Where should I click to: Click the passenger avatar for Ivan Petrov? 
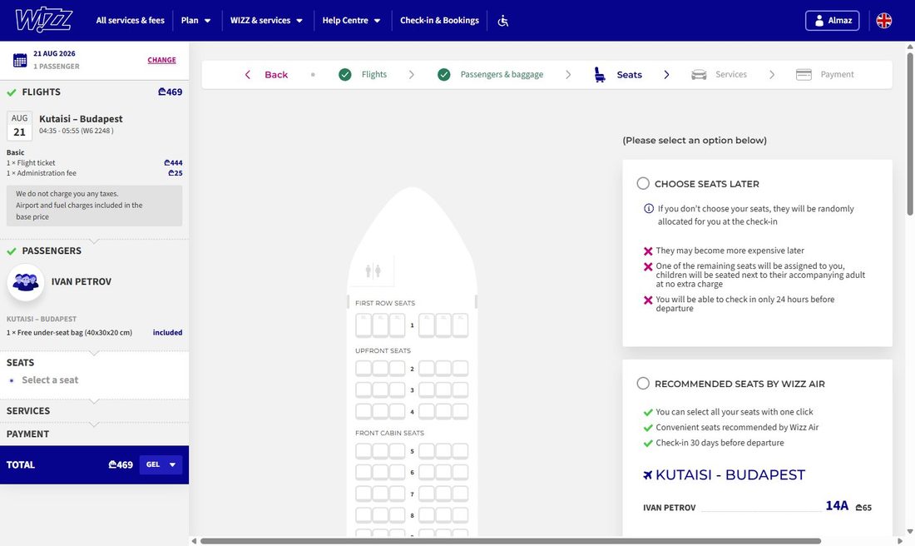(26, 282)
